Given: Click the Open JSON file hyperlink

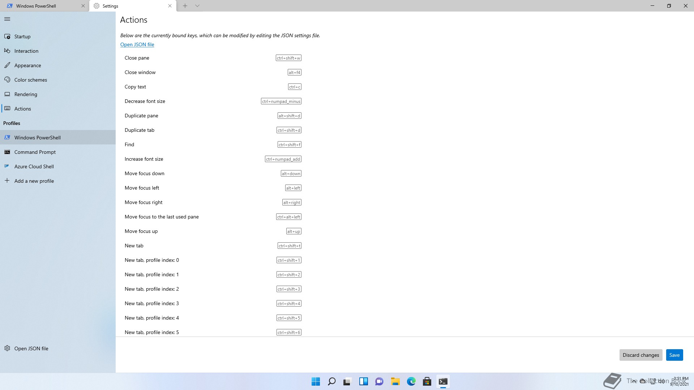Looking at the screenshot, I should [137, 44].
